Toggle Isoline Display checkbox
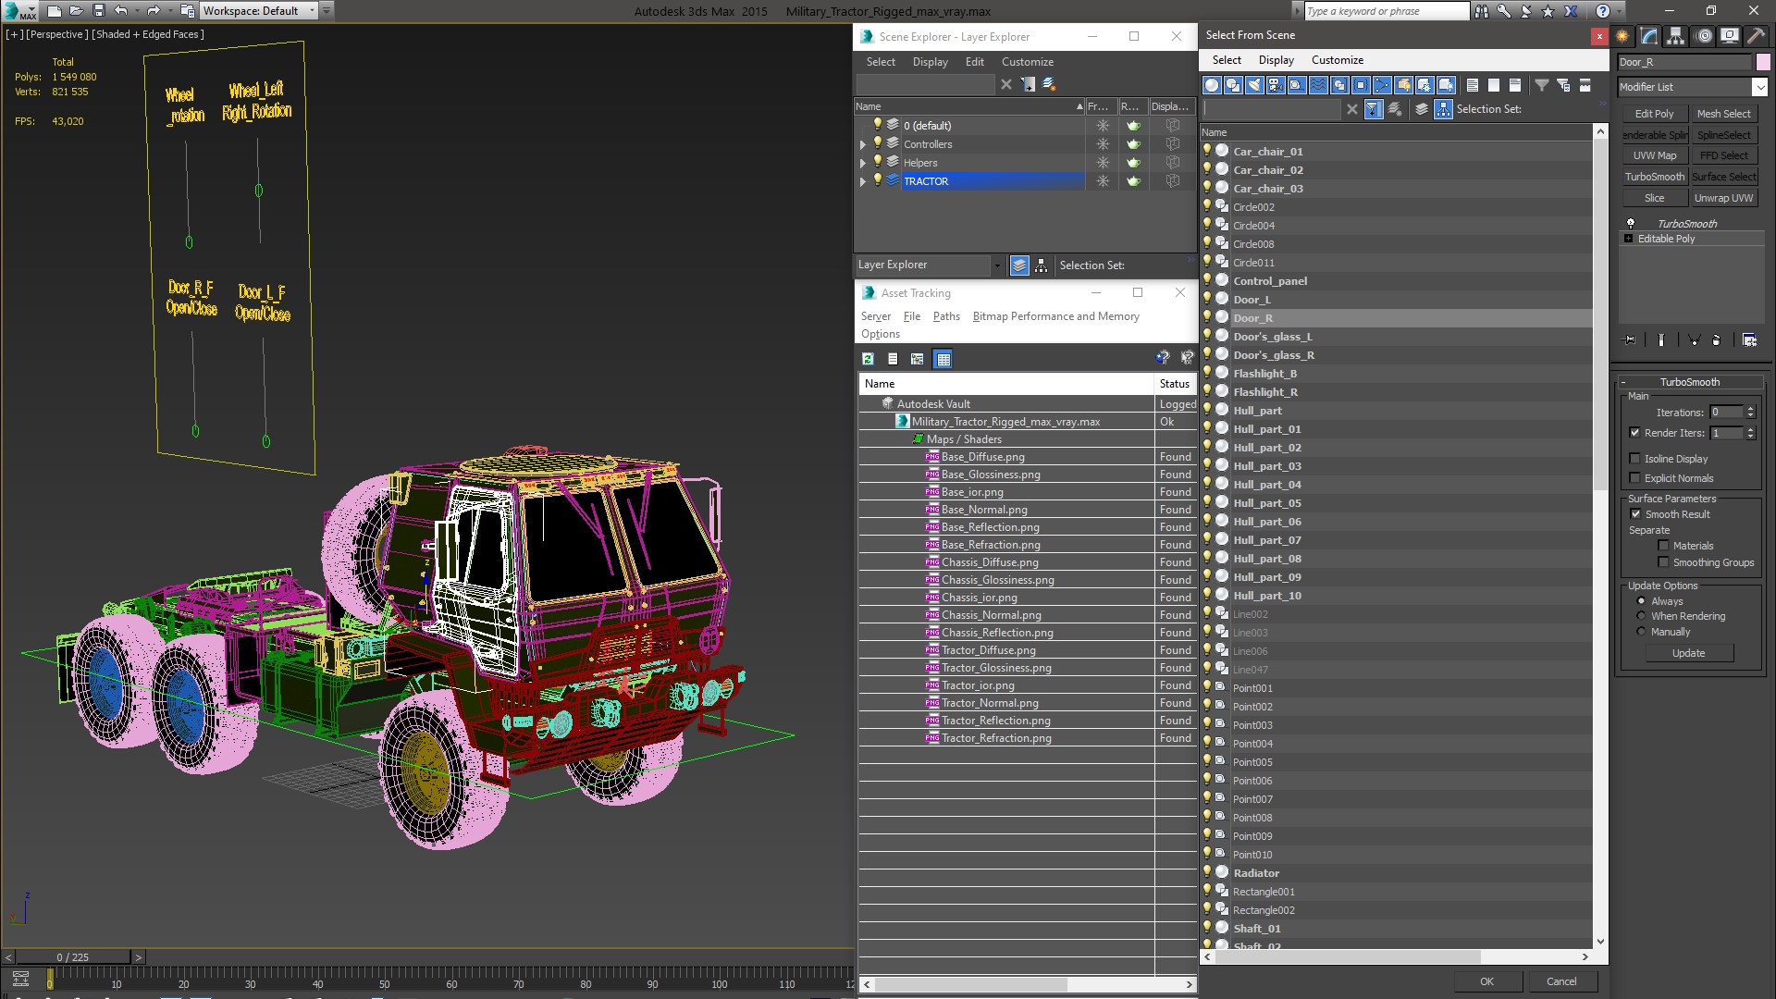Screen dimensions: 1776x999 (1634, 459)
